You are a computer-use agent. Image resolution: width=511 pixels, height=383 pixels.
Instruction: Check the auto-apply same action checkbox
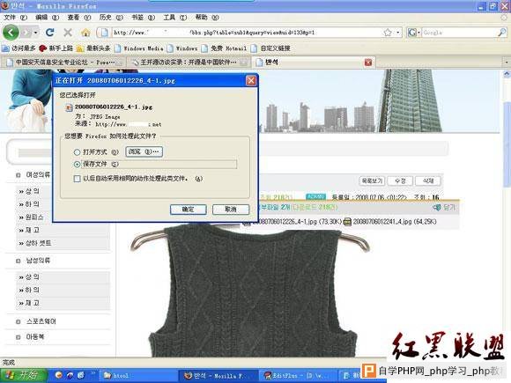coord(78,179)
